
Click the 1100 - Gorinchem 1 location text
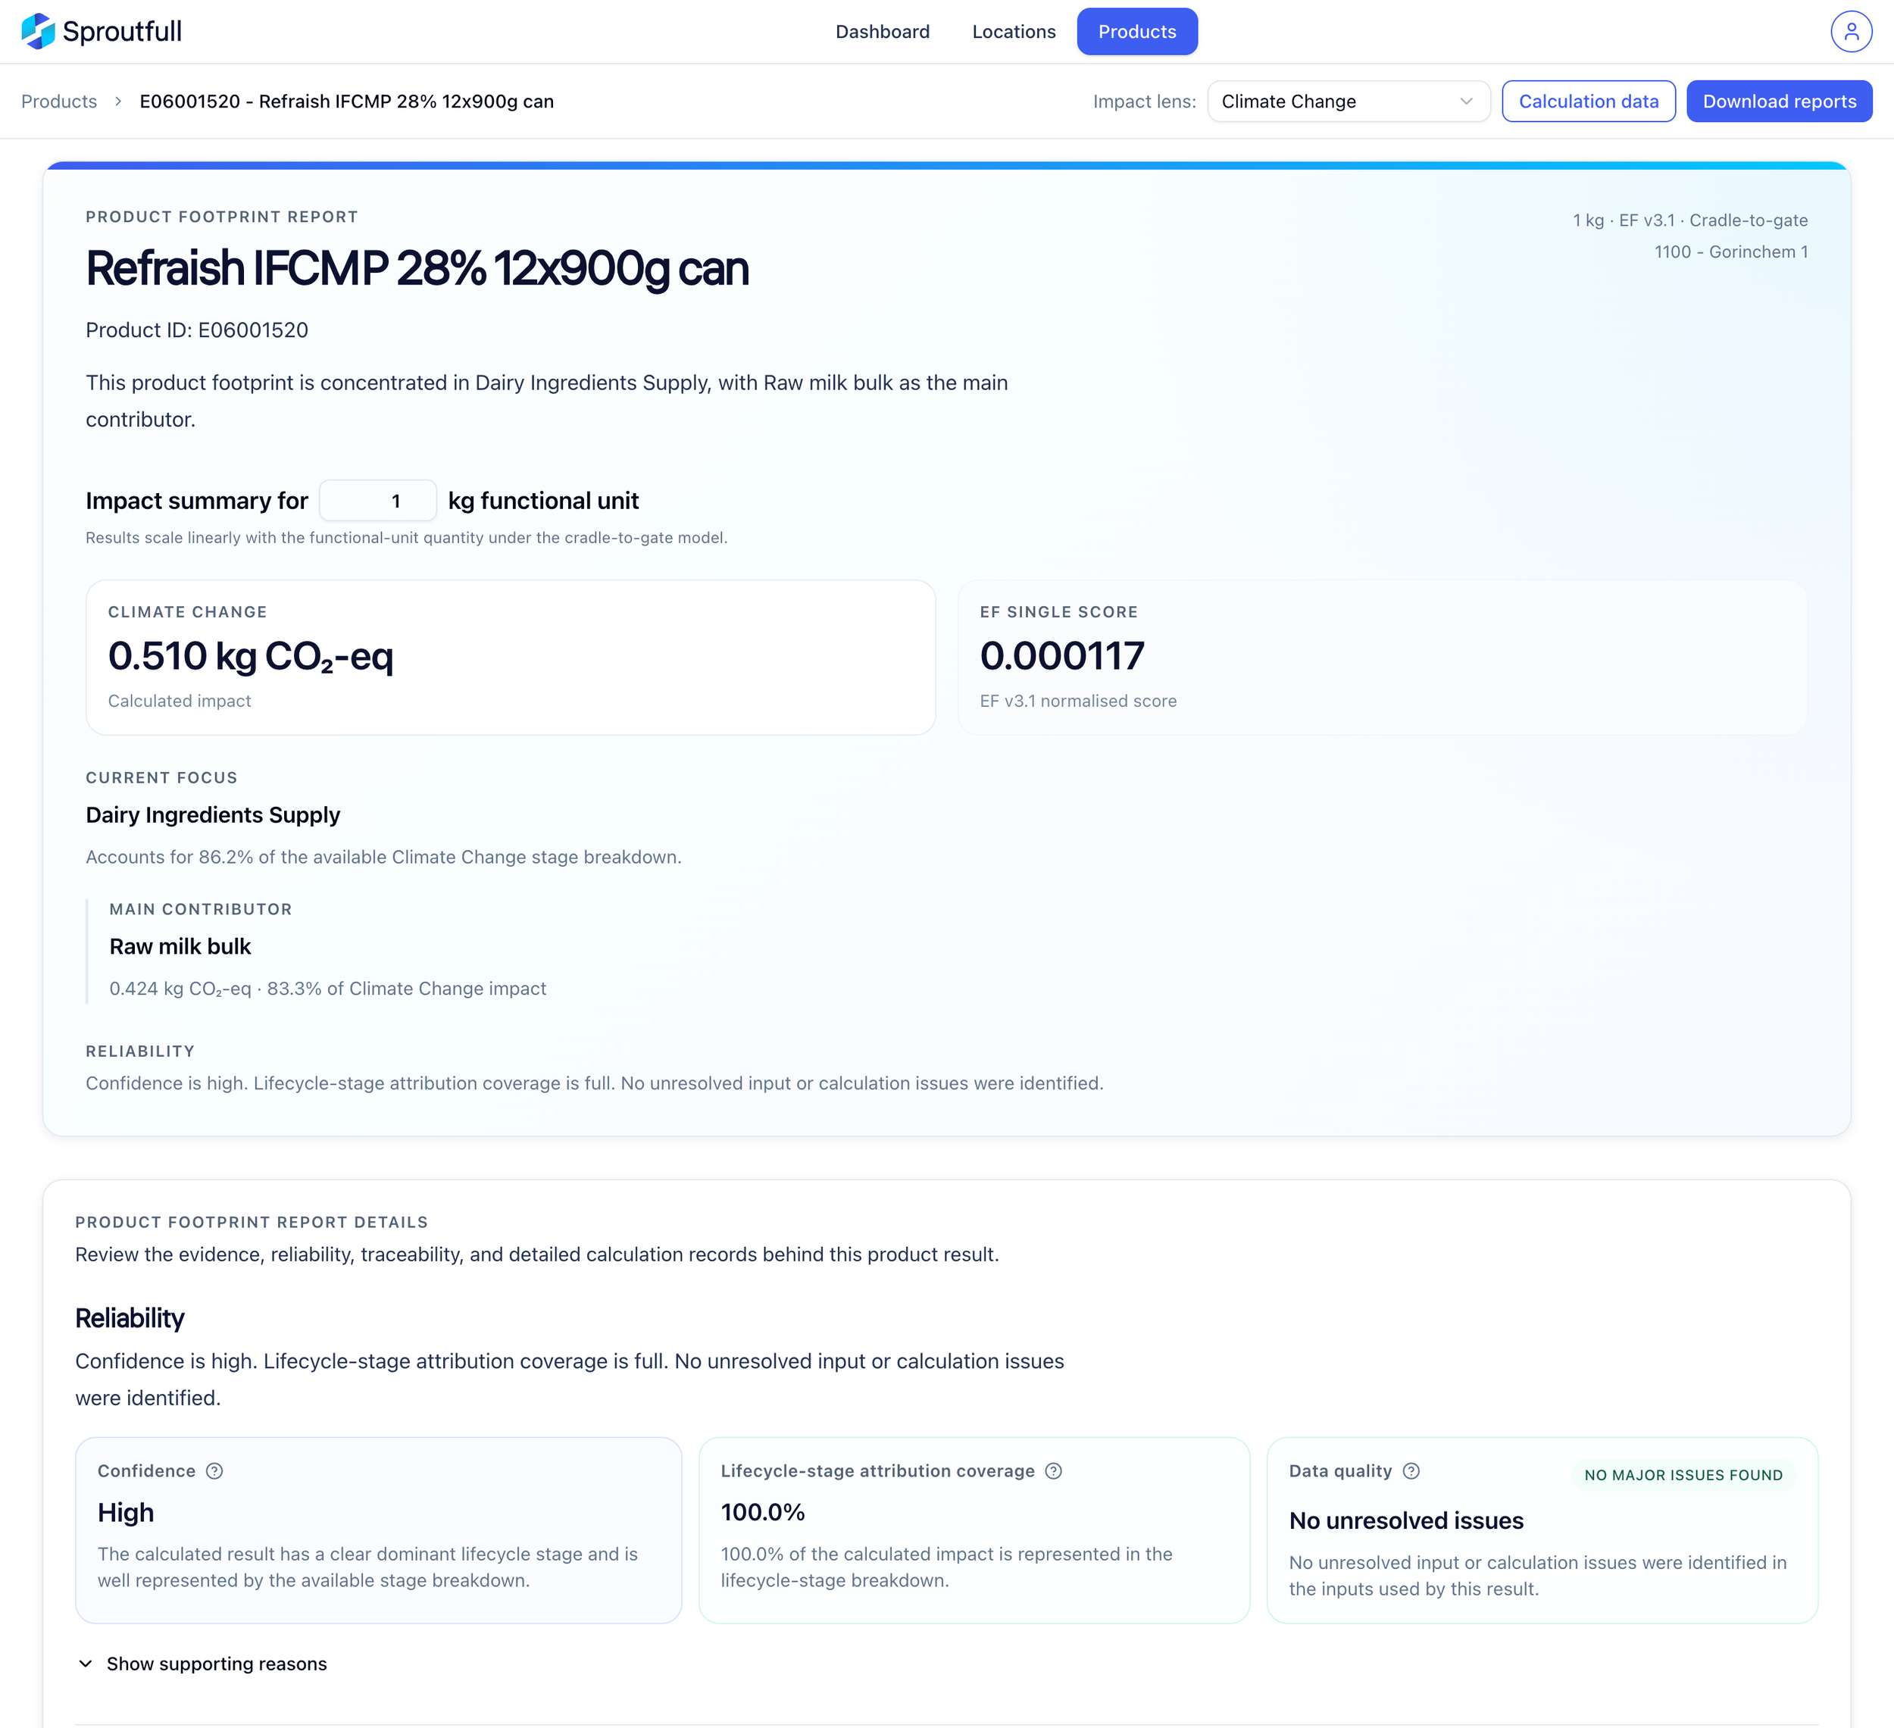tap(1730, 252)
